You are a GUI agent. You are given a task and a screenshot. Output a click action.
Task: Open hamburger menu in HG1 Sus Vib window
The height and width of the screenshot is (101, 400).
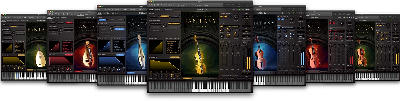[56, 14]
